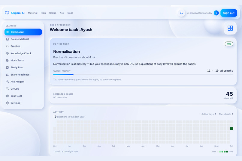Click the ui-preview@adigam.dev email
Screen dimensions: 242x161
[199, 13]
